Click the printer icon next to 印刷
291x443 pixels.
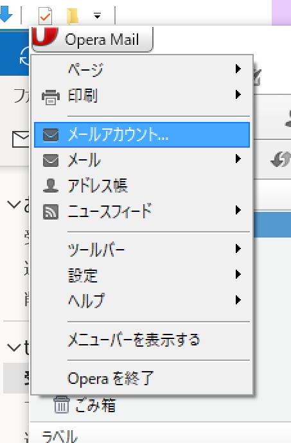point(51,97)
